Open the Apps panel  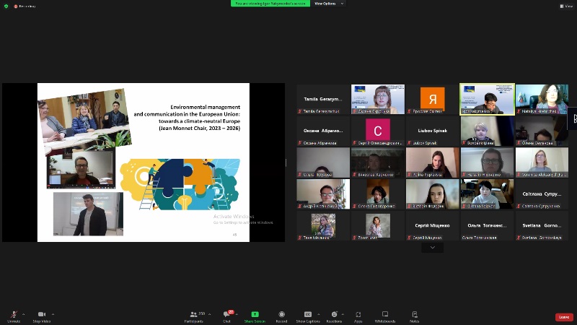click(358, 315)
